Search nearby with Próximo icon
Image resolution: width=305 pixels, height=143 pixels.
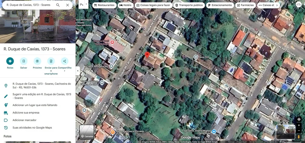click(x=37, y=61)
